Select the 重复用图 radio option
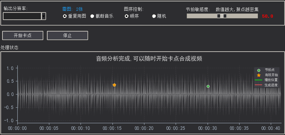The width and height of the screenshot is (285, 135). point(74,16)
